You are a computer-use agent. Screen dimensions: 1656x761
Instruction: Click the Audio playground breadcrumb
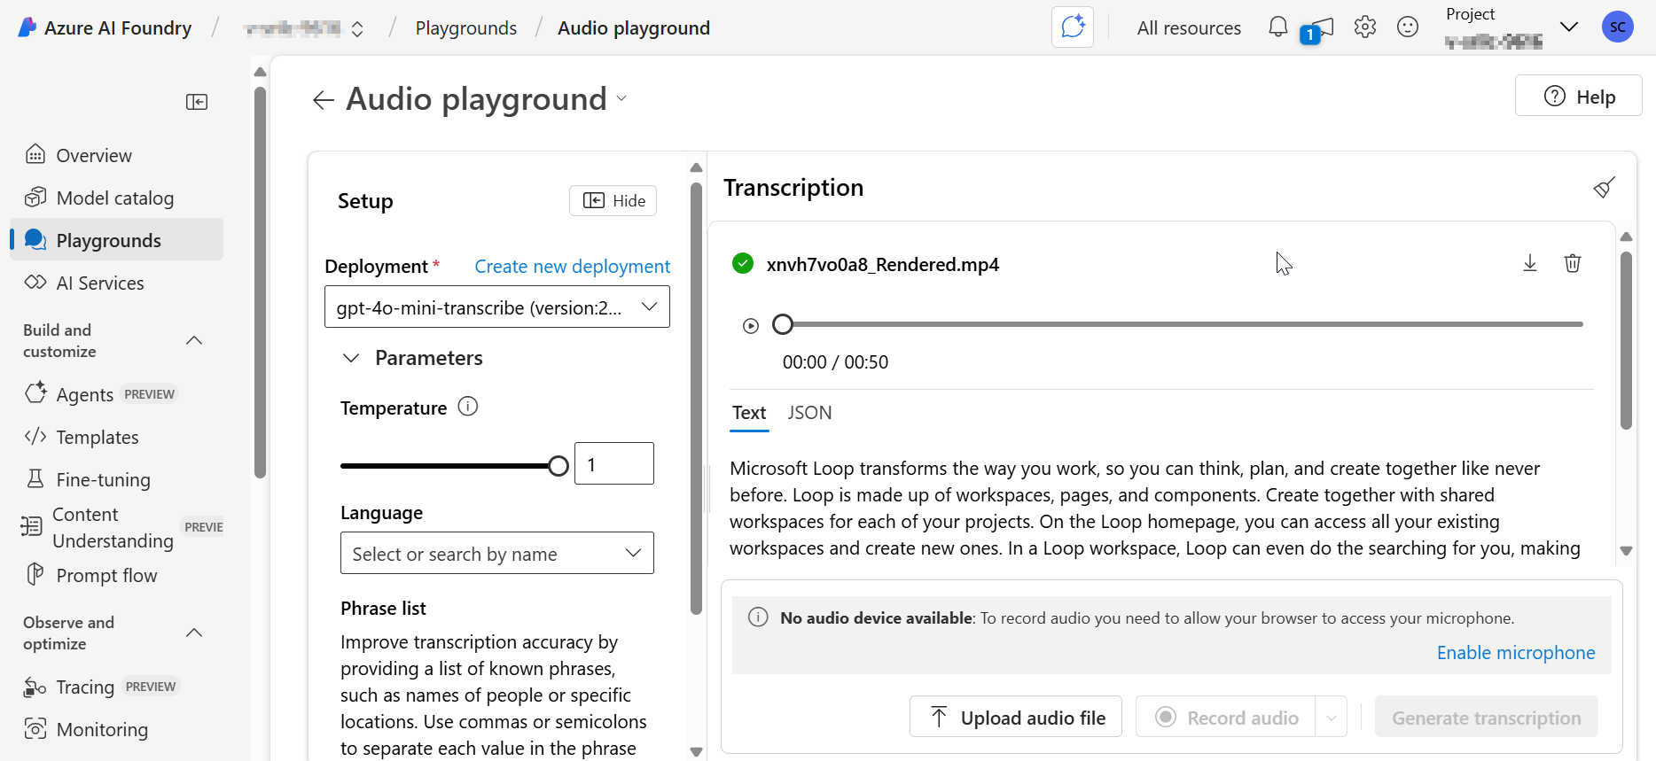tap(634, 28)
